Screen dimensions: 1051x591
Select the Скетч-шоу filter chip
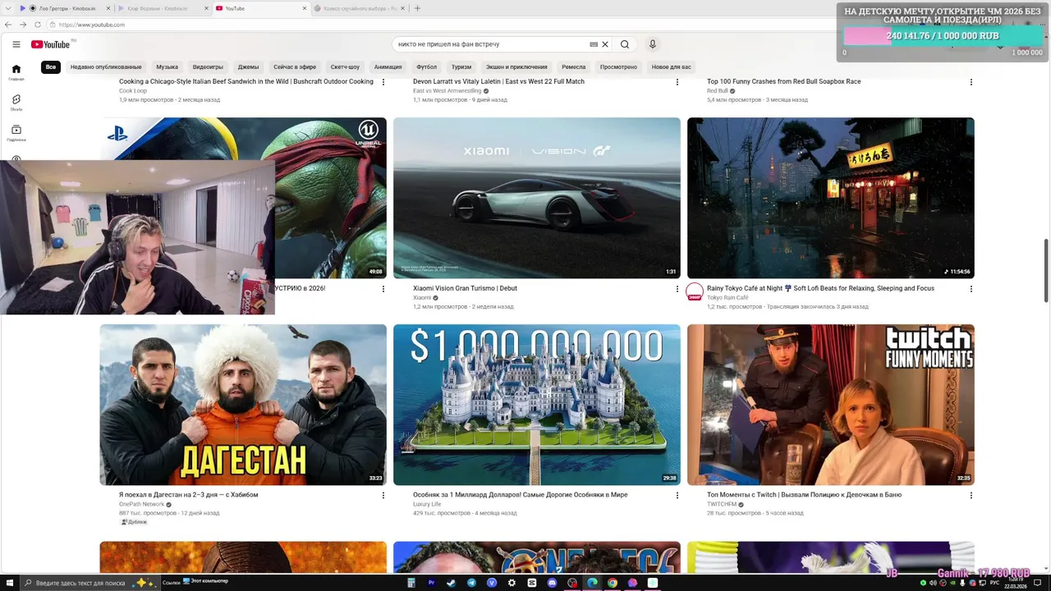point(345,66)
